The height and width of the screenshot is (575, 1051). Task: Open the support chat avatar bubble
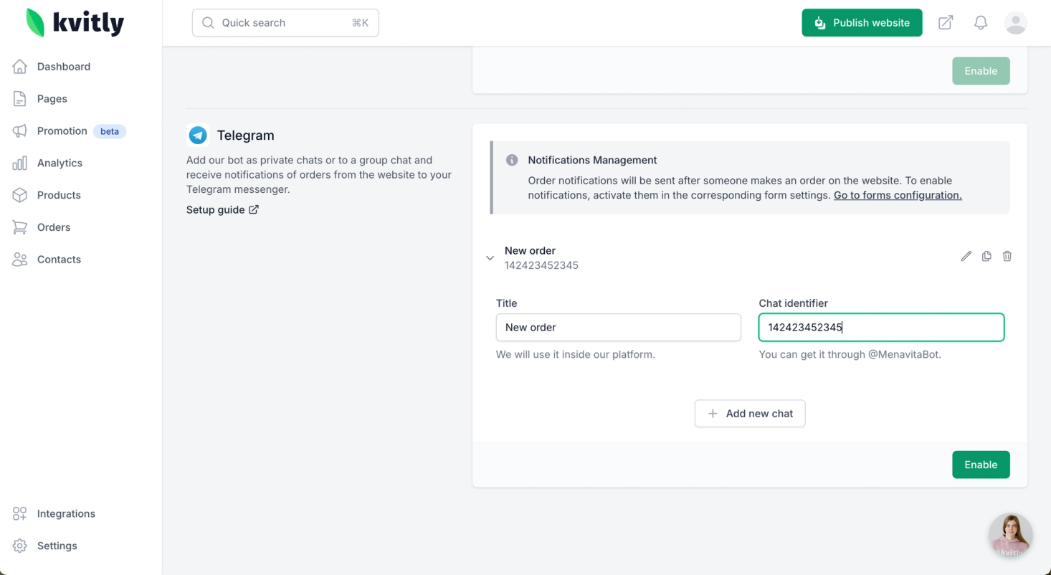(1010, 535)
